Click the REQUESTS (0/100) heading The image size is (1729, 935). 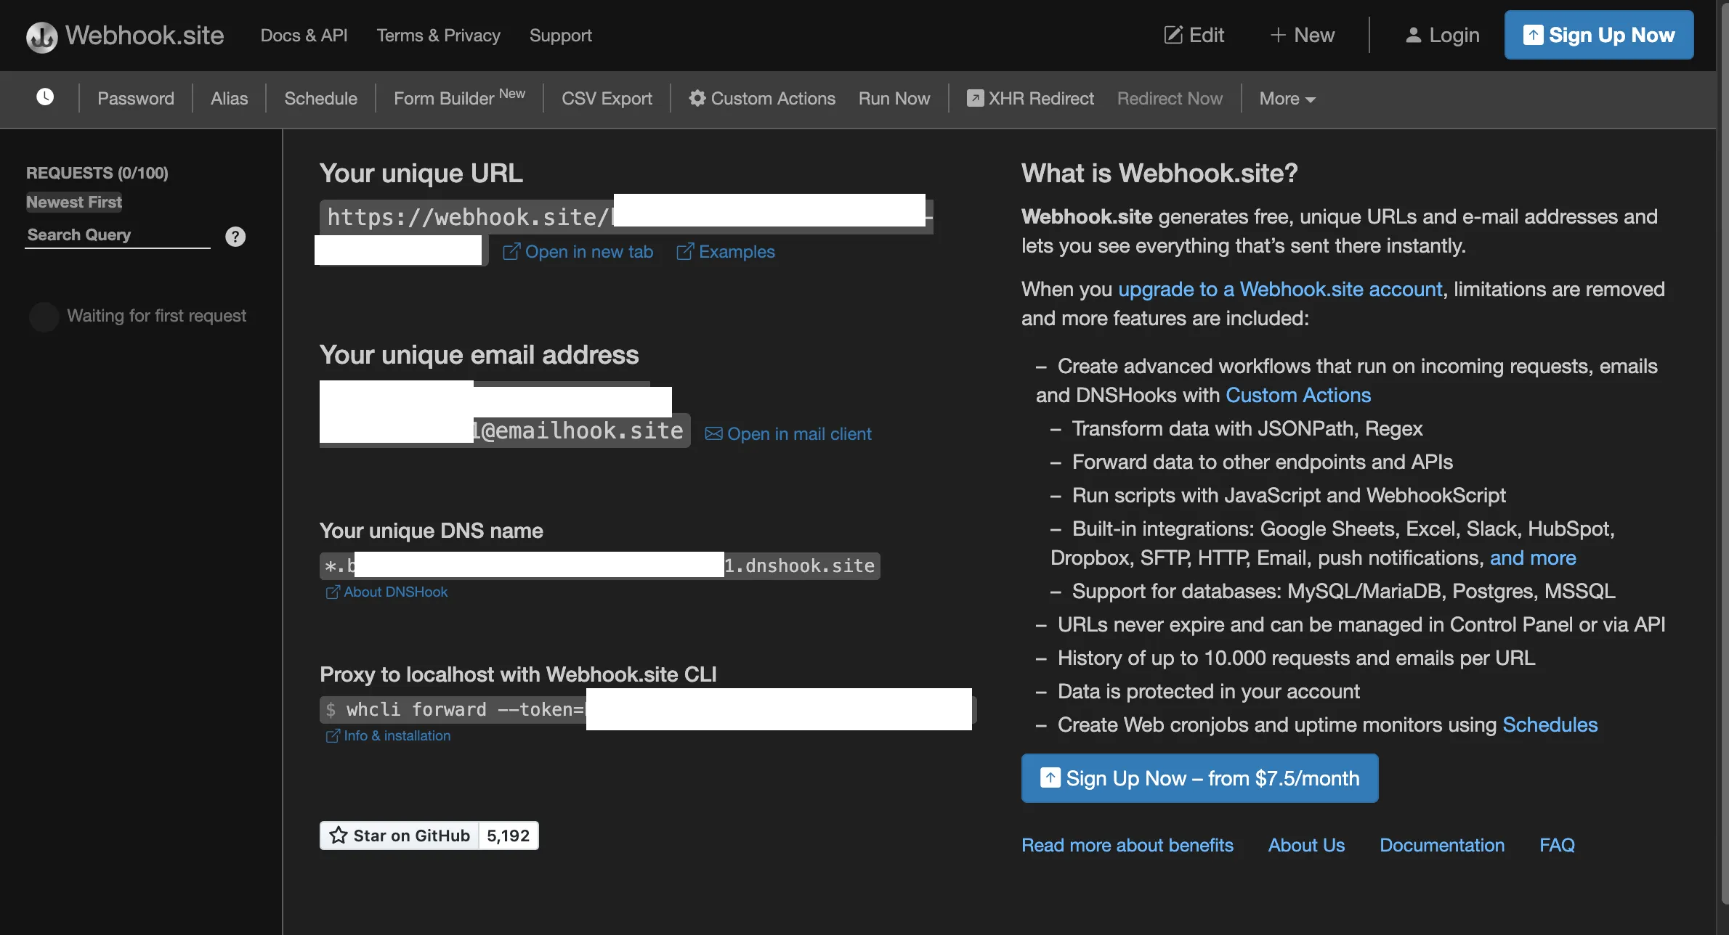pos(97,173)
